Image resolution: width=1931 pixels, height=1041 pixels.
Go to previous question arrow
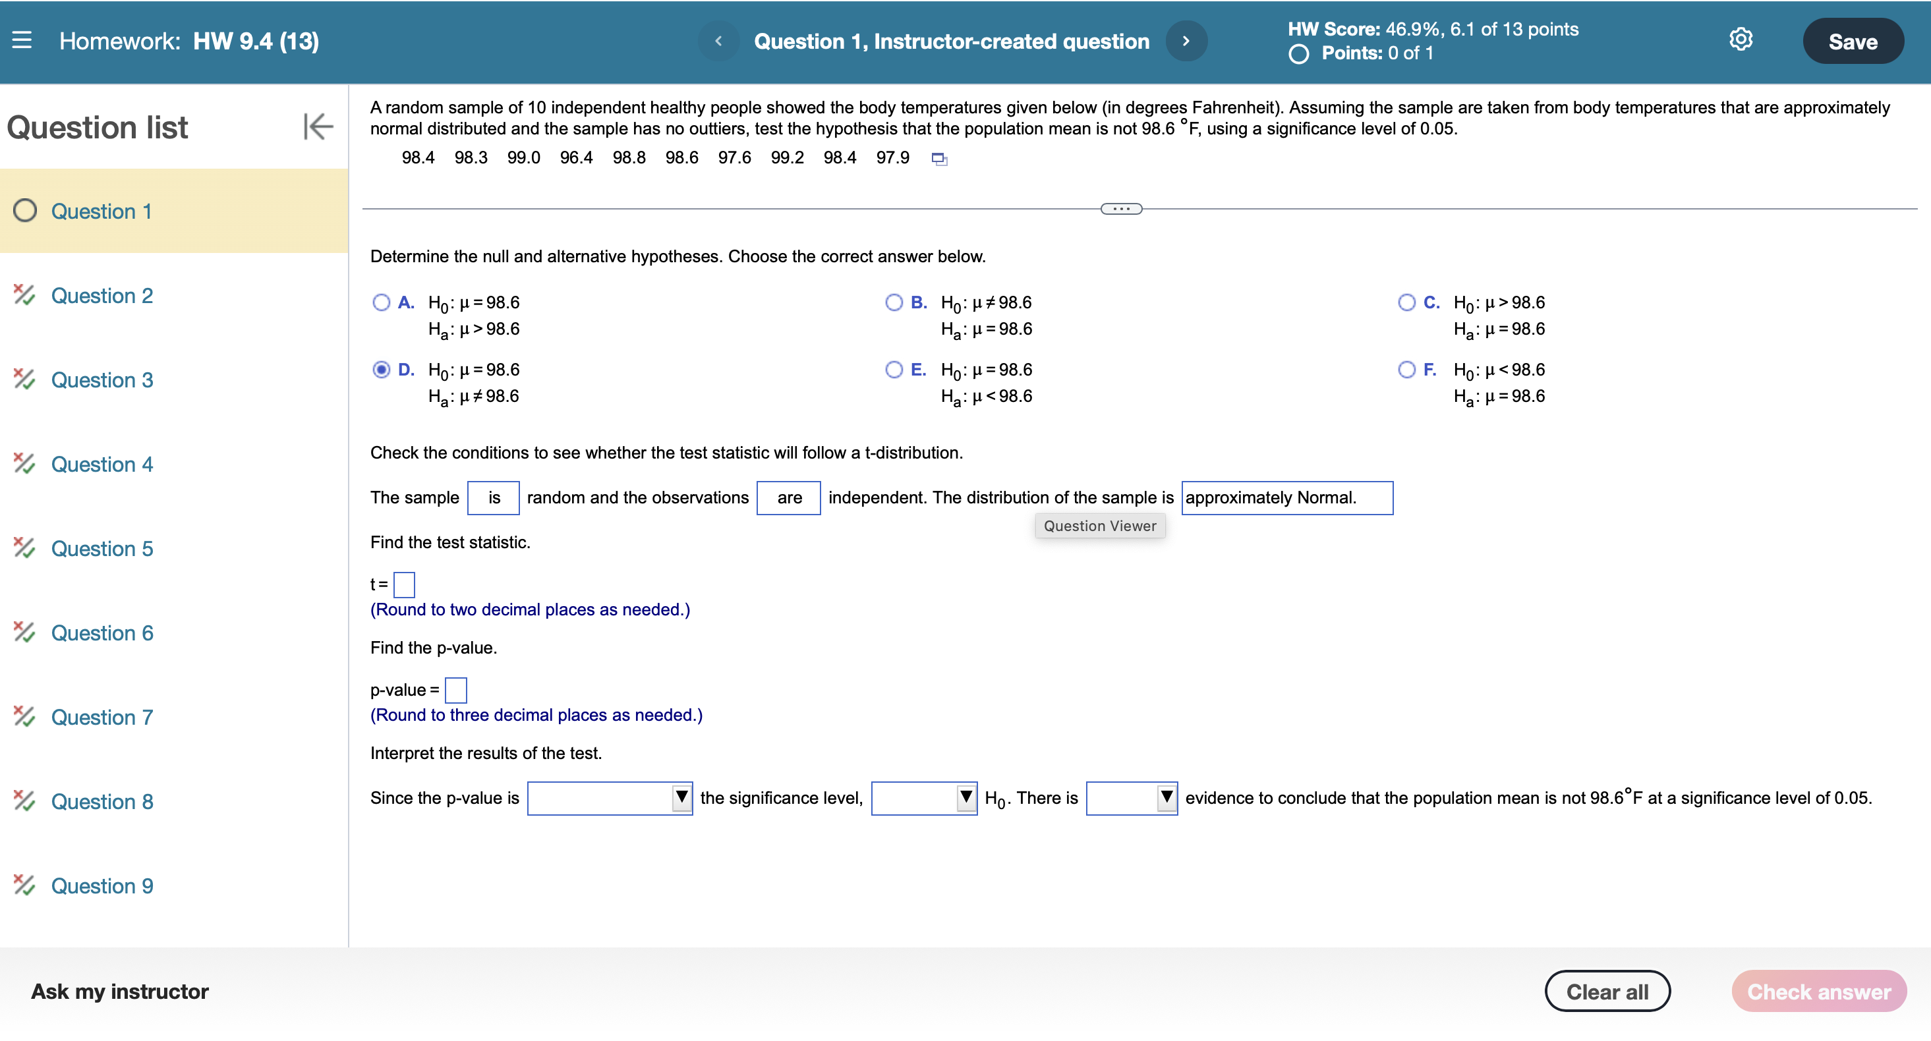click(718, 42)
